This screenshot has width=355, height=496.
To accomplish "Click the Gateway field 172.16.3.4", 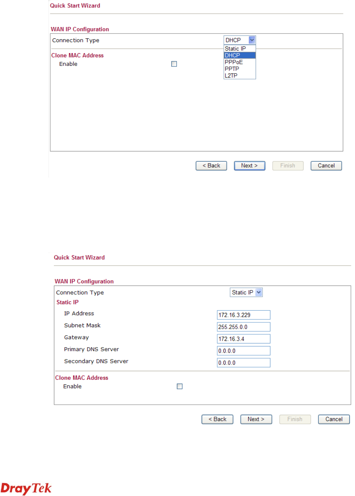I will 243,339.
